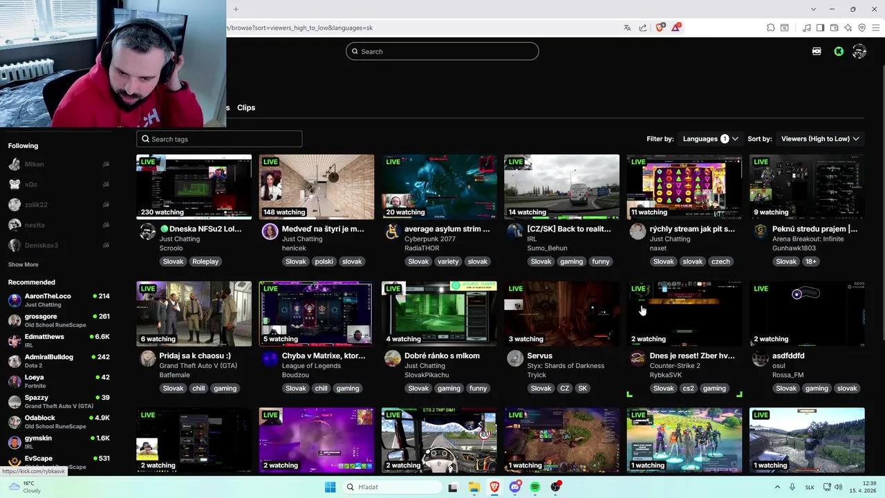The height and width of the screenshot is (498, 885).
Task: Click the cs2 tag under RybkaSVK
Action: (689, 388)
